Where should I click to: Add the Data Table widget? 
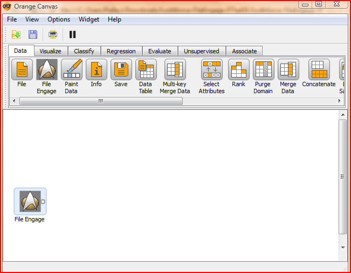coord(146,69)
